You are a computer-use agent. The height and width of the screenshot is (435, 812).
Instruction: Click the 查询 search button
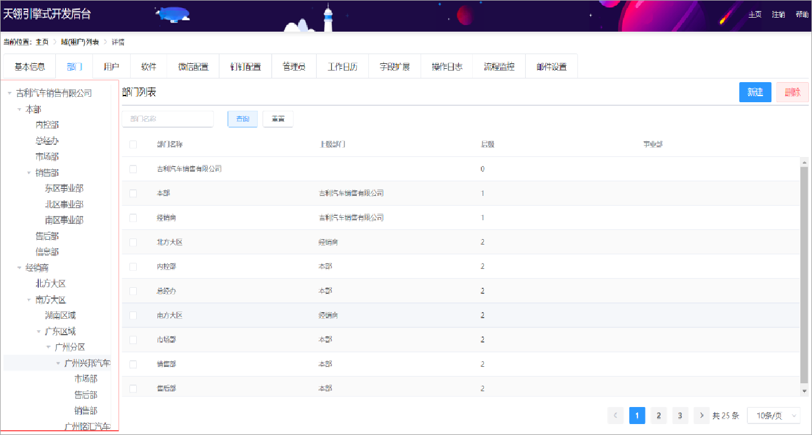[243, 119]
